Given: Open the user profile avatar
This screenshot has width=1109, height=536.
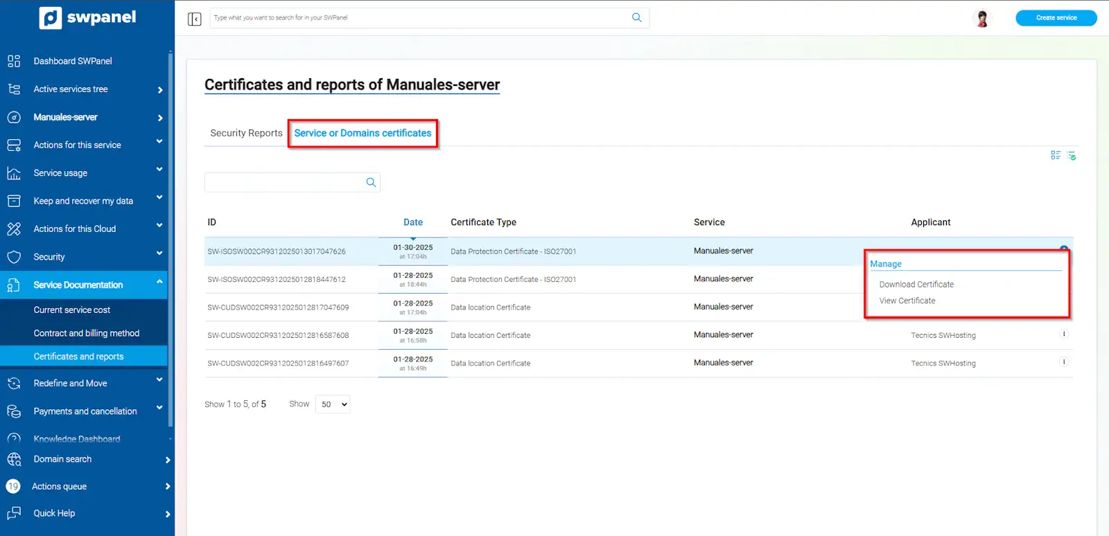Looking at the screenshot, I should tap(981, 19).
